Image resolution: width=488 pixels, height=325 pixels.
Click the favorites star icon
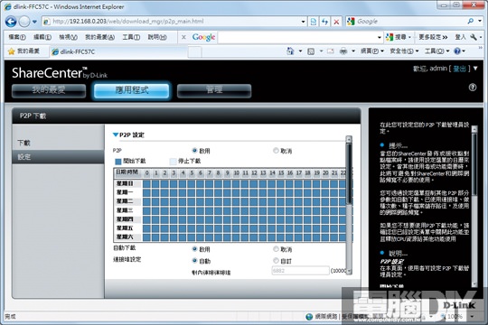click(x=11, y=51)
